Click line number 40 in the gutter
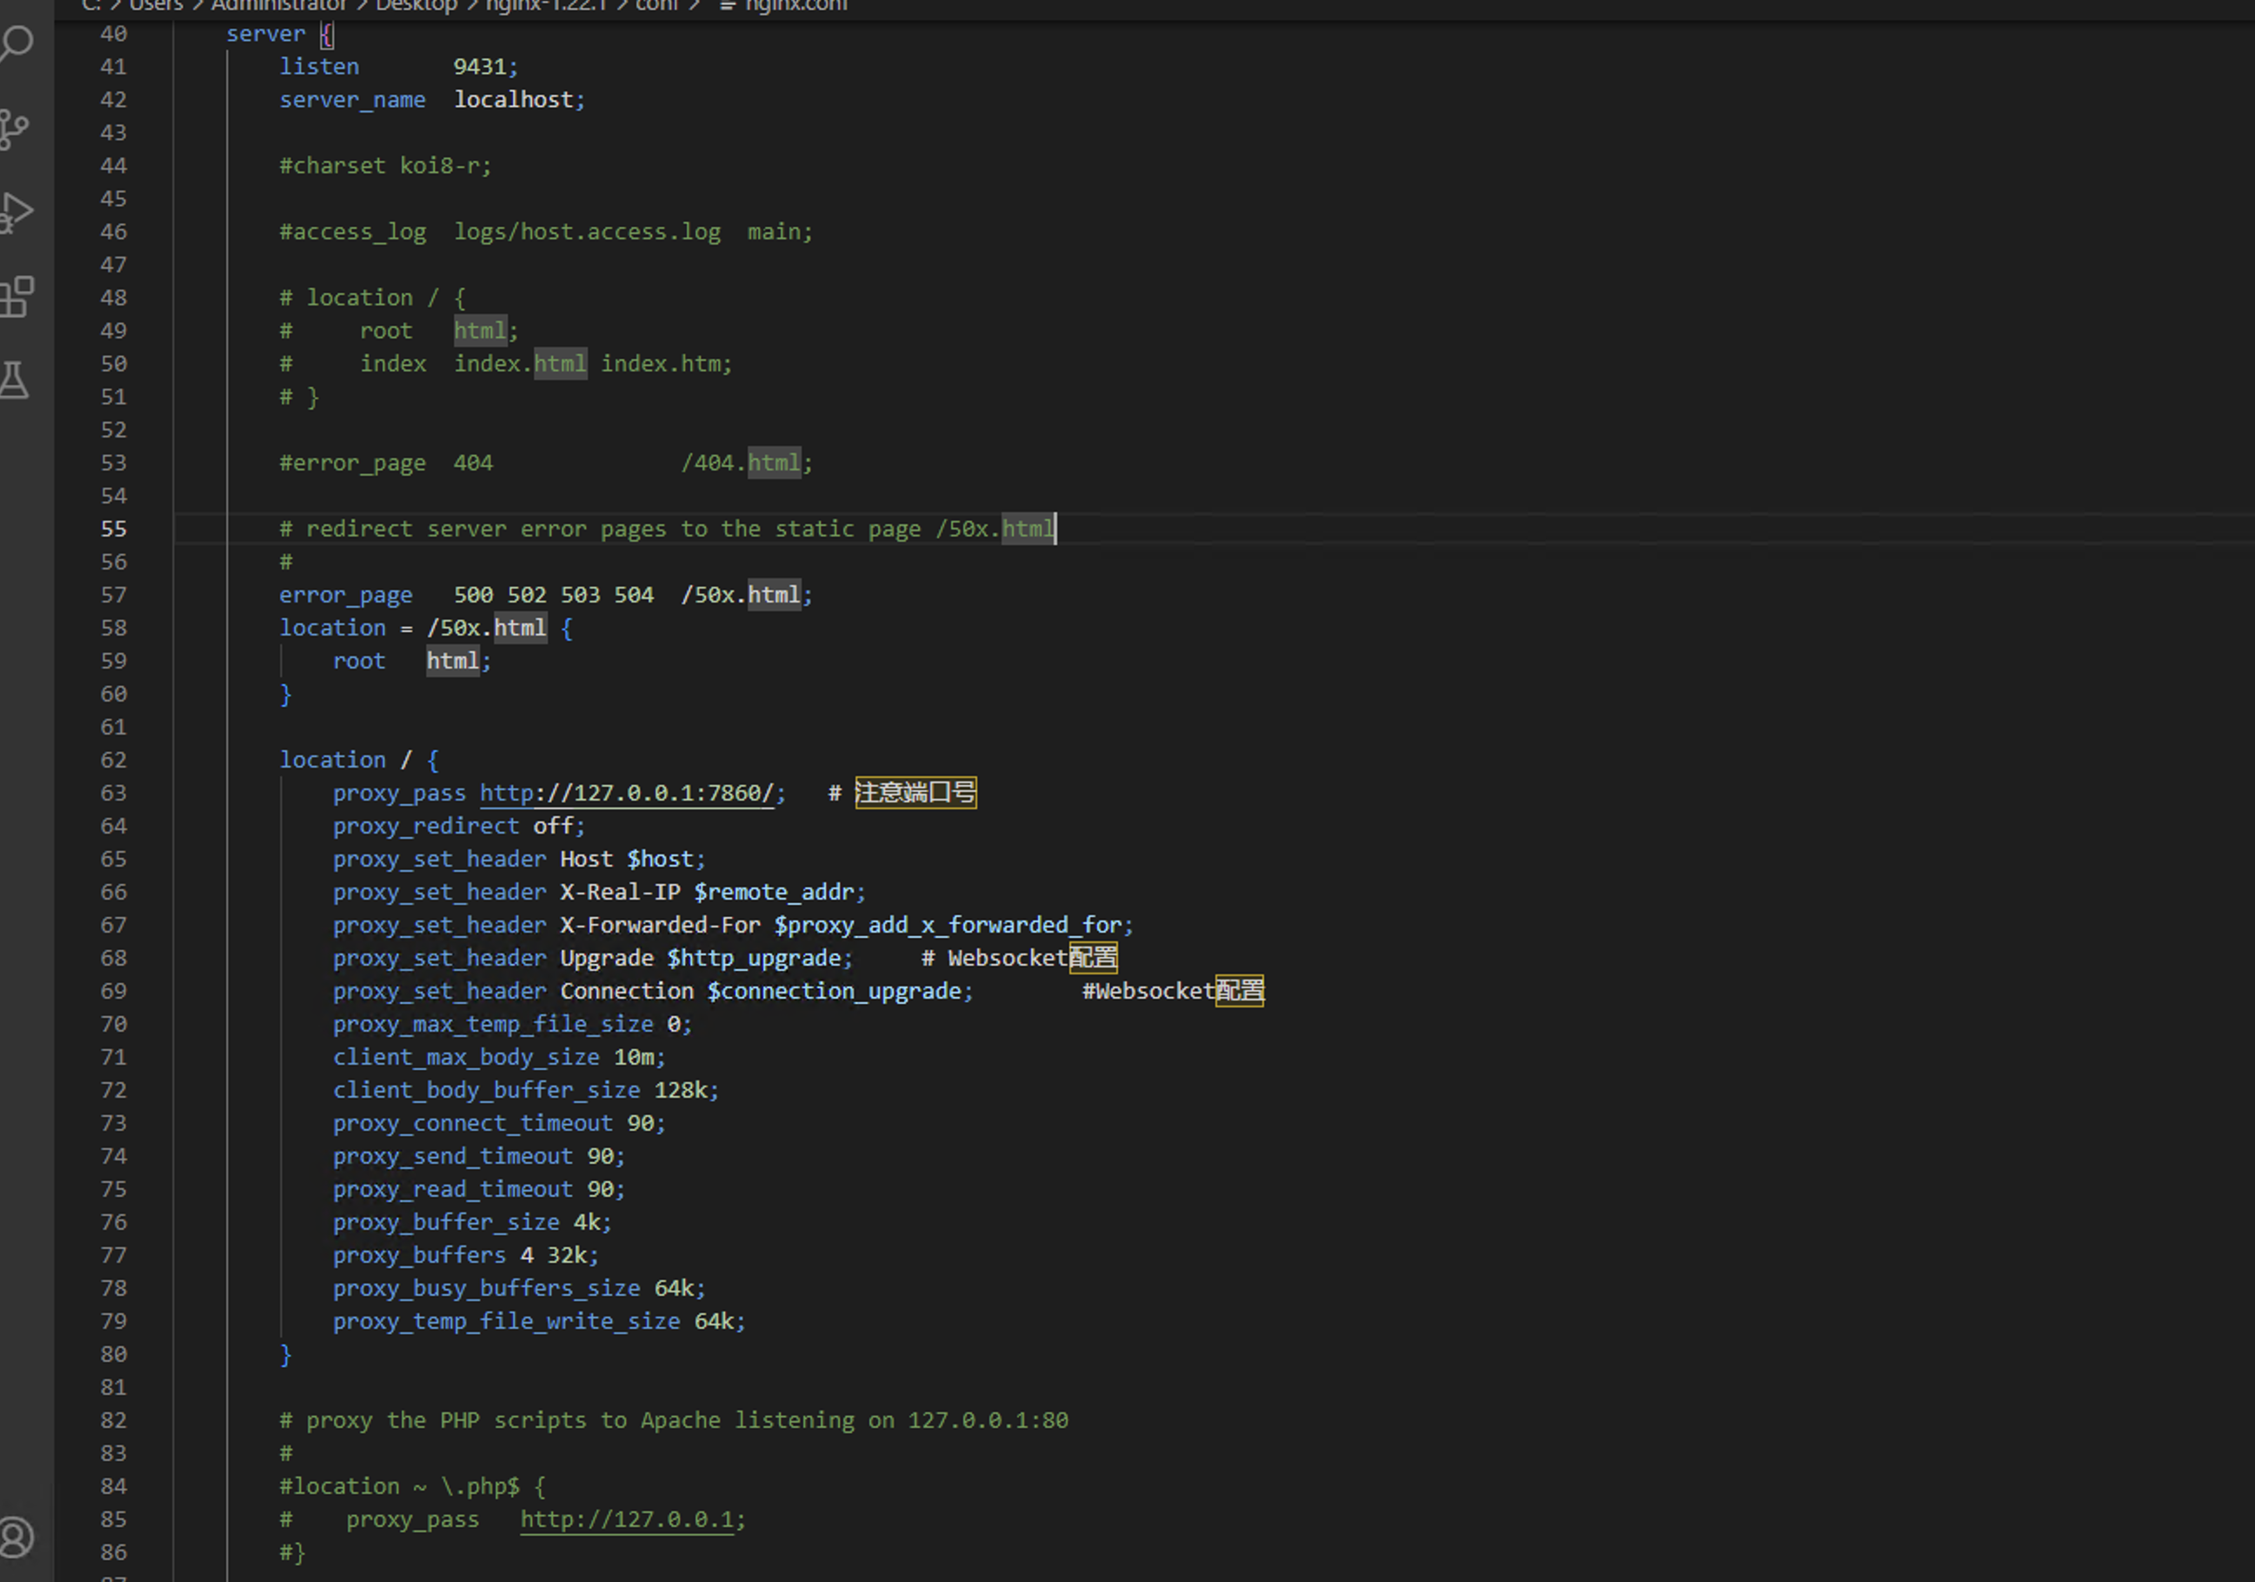The width and height of the screenshot is (2255, 1582). 114,35
